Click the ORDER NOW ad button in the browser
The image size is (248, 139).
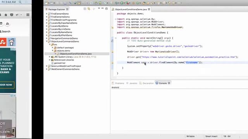coord(7,85)
